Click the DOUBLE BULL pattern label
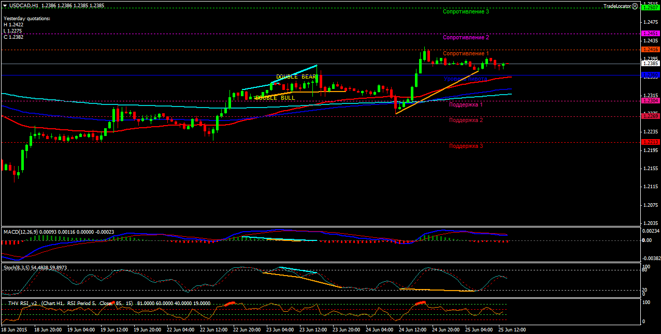This screenshot has height=334, width=661. point(275,98)
